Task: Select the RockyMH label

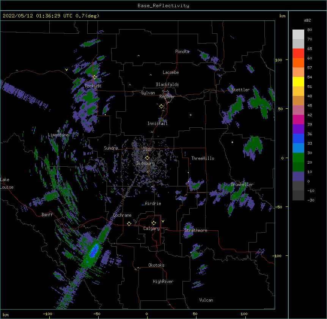Action: coord(93,86)
